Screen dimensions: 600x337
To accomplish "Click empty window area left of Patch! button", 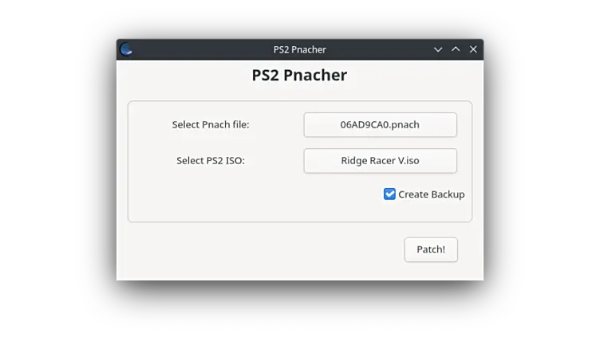I will pyautogui.click(x=263, y=249).
